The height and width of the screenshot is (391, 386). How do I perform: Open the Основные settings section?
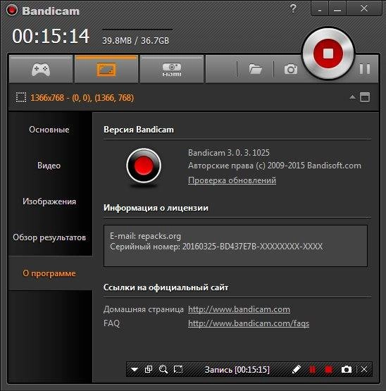tap(49, 130)
